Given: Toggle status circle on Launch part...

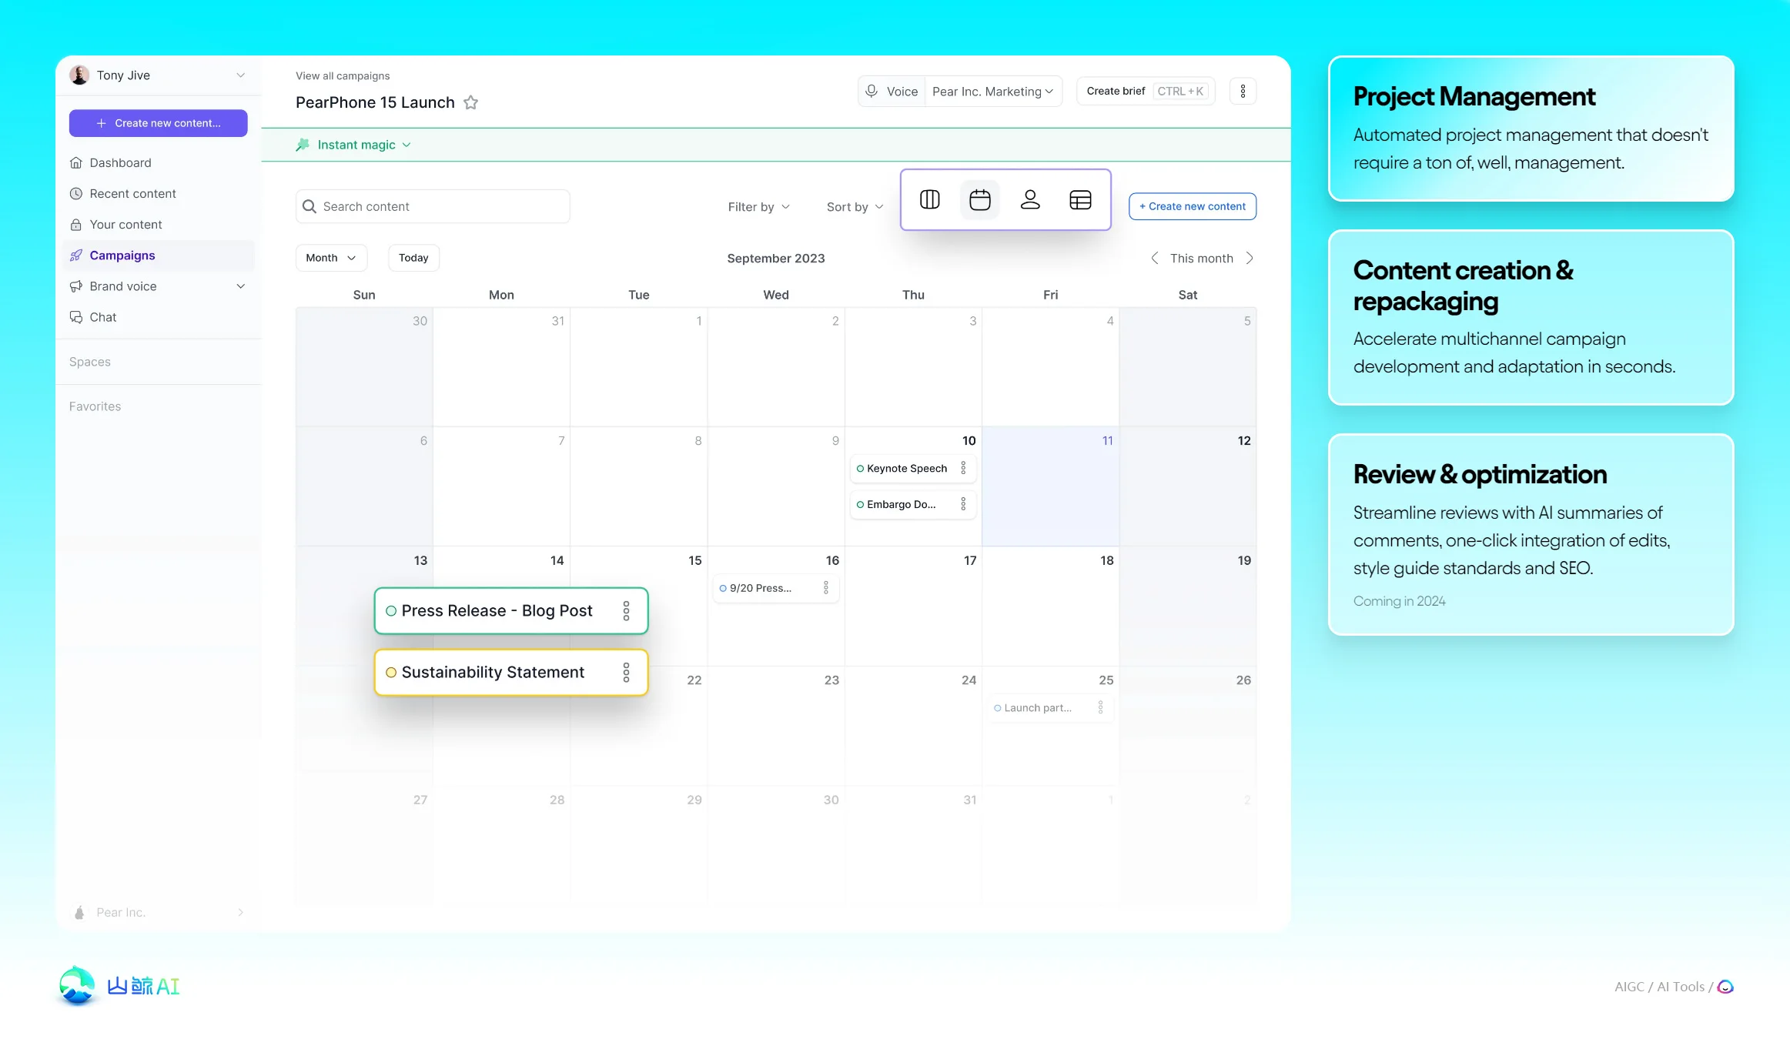Looking at the screenshot, I should coord(998,708).
